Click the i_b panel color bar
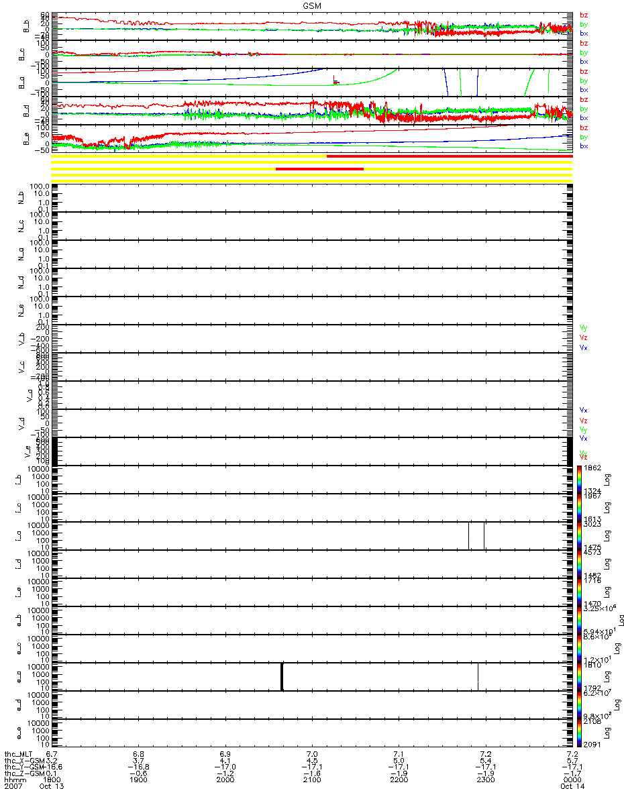The image size is (624, 805). [580, 480]
